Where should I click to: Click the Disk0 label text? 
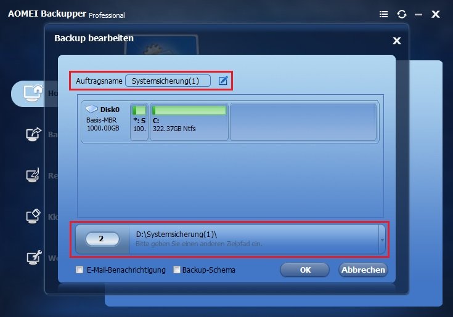pyautogui.click(x=110, y=110)
